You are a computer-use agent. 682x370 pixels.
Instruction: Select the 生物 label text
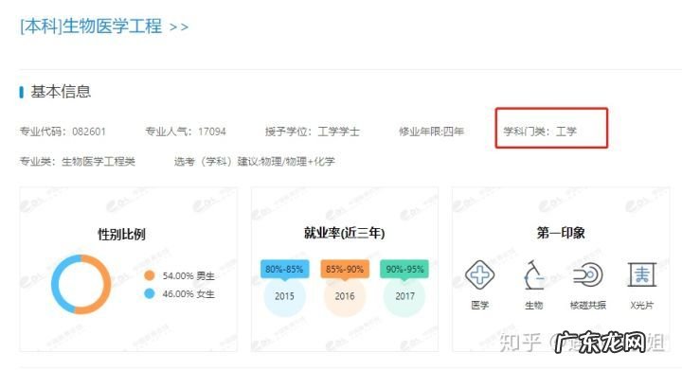click(533, 306)
